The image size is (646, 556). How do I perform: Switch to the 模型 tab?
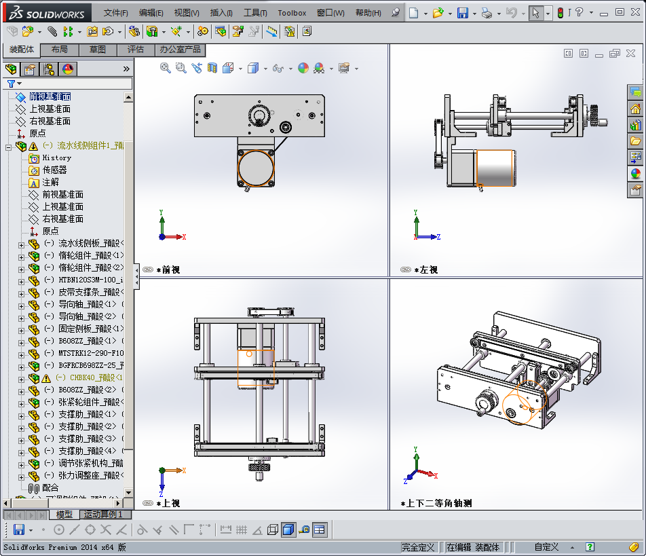coord(64,514)
